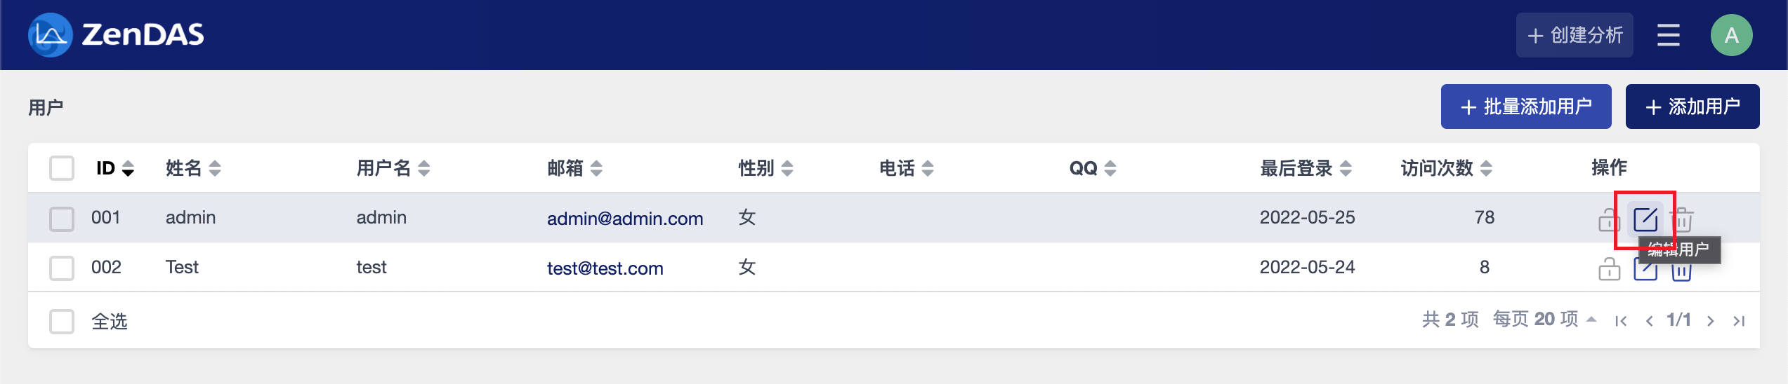The image size is (1788, 384).
Task: Sort the table by ID column
Action: (x=115, y=168)
